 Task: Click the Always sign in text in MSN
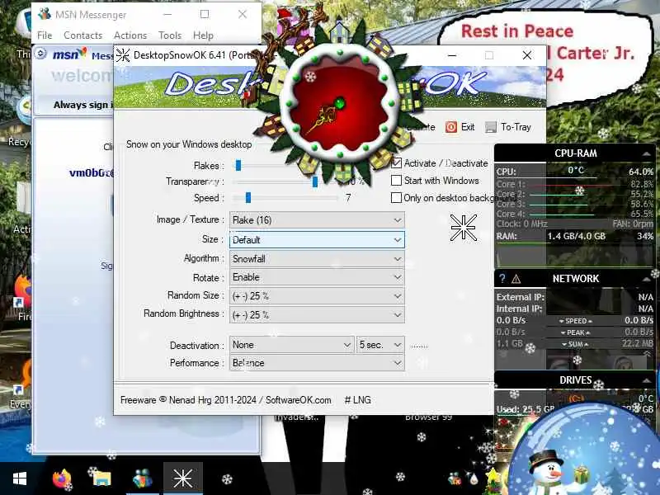[83, 105]
